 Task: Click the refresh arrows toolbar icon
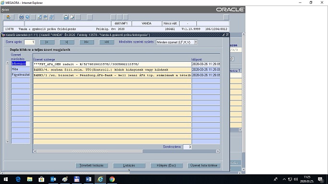51,17
